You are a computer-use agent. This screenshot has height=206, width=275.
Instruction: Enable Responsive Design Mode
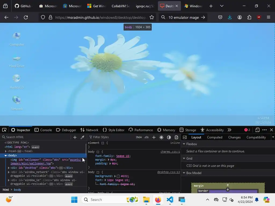click(x=257, y=130)
